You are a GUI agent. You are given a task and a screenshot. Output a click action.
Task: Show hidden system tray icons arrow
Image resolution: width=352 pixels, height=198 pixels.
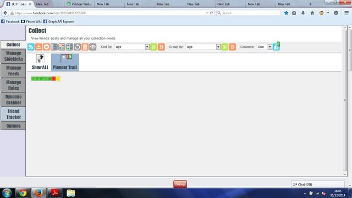(305, 193)
